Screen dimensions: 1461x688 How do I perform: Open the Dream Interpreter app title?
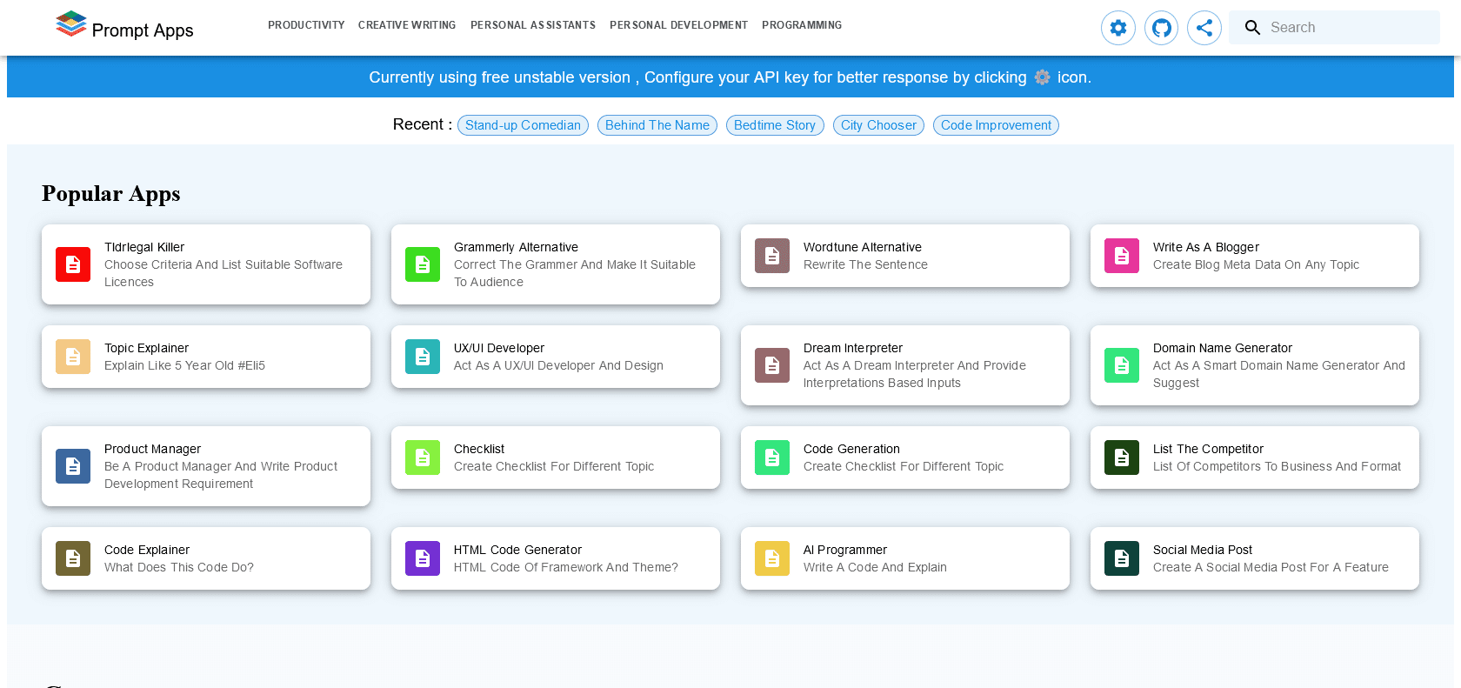tap(853, 348)
